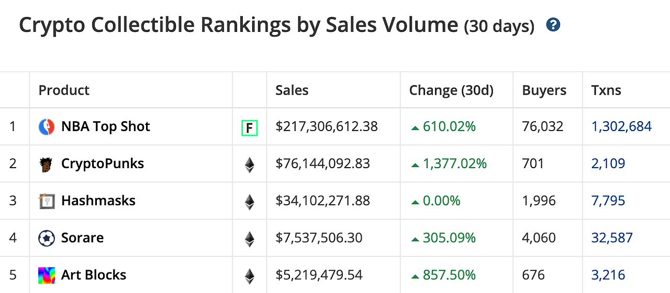Sort by the Change (30d) column header
670x293 pixels.
tap(451, 90)
